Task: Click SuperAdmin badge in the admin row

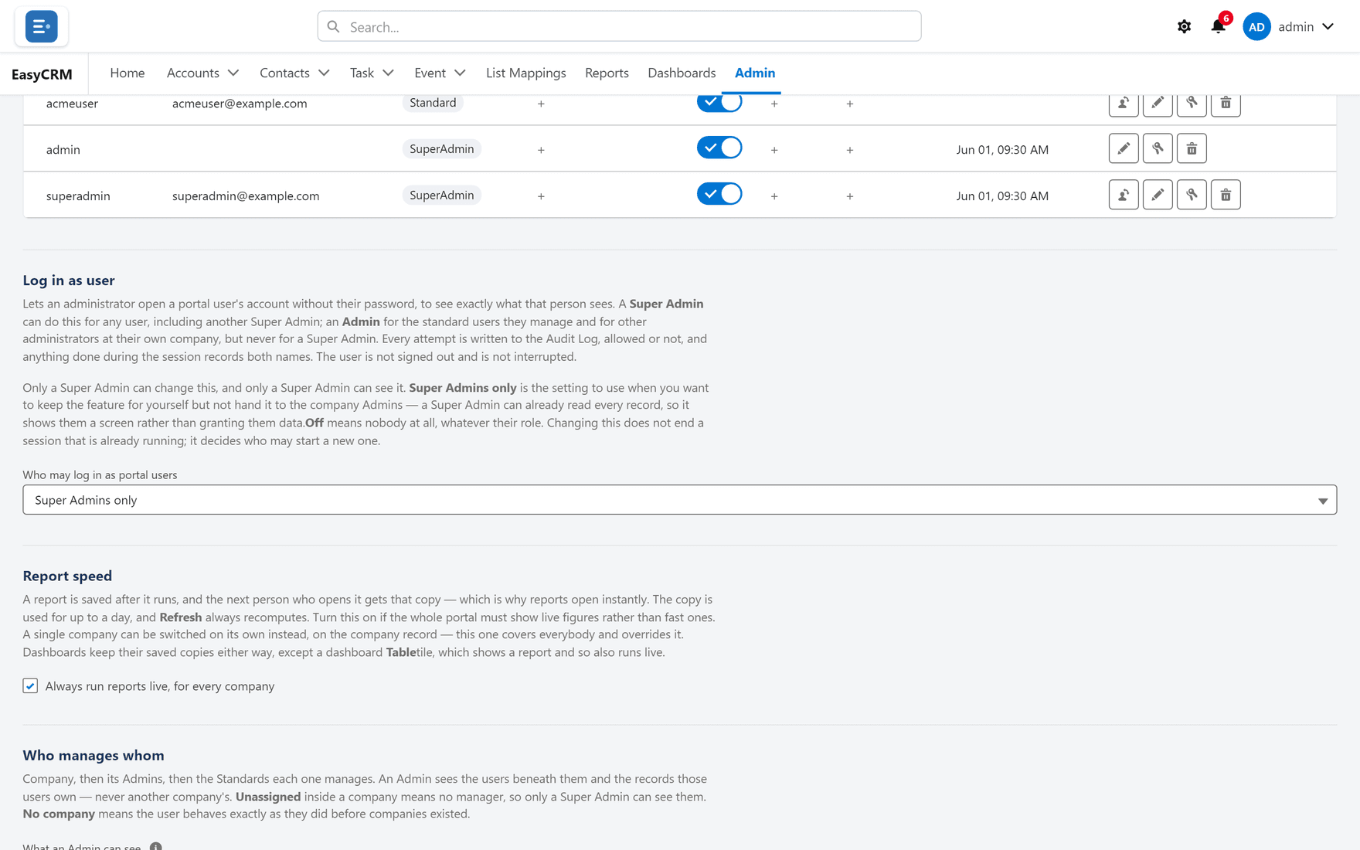Action: point(442,148)
